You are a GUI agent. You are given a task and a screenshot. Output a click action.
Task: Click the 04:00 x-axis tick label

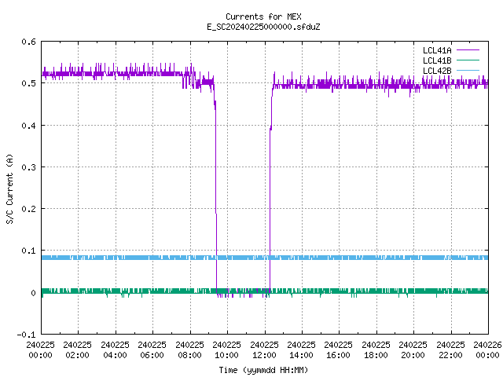(x=116, y=355)
